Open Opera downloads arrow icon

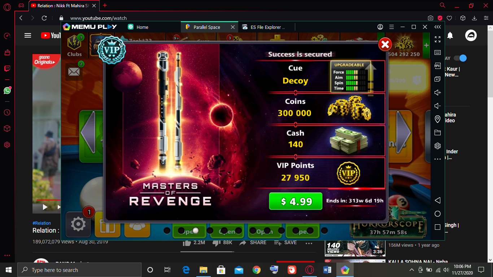click(474, 18)
